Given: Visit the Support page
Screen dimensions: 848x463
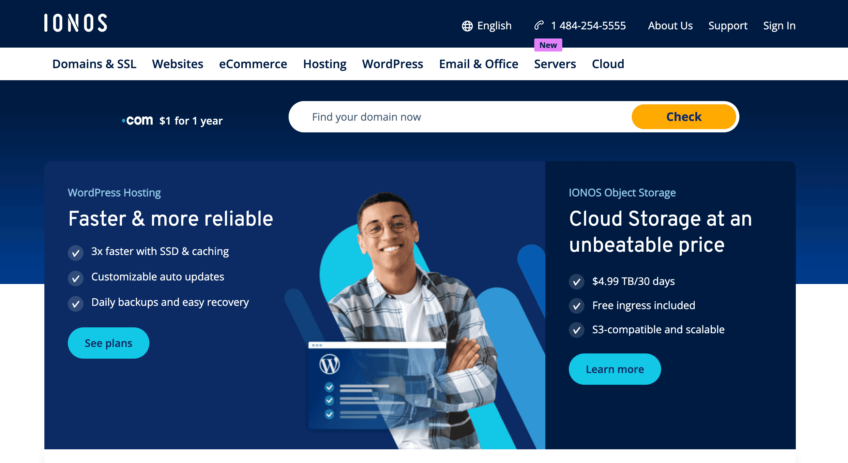Looking at the screenshot, I should tap(728, 25).
